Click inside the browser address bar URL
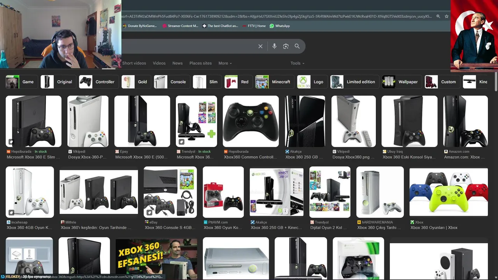The image size is (498, 280). [277, 16]
